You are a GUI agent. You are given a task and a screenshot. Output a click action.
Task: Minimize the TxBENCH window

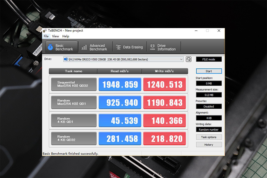(196, 31)
